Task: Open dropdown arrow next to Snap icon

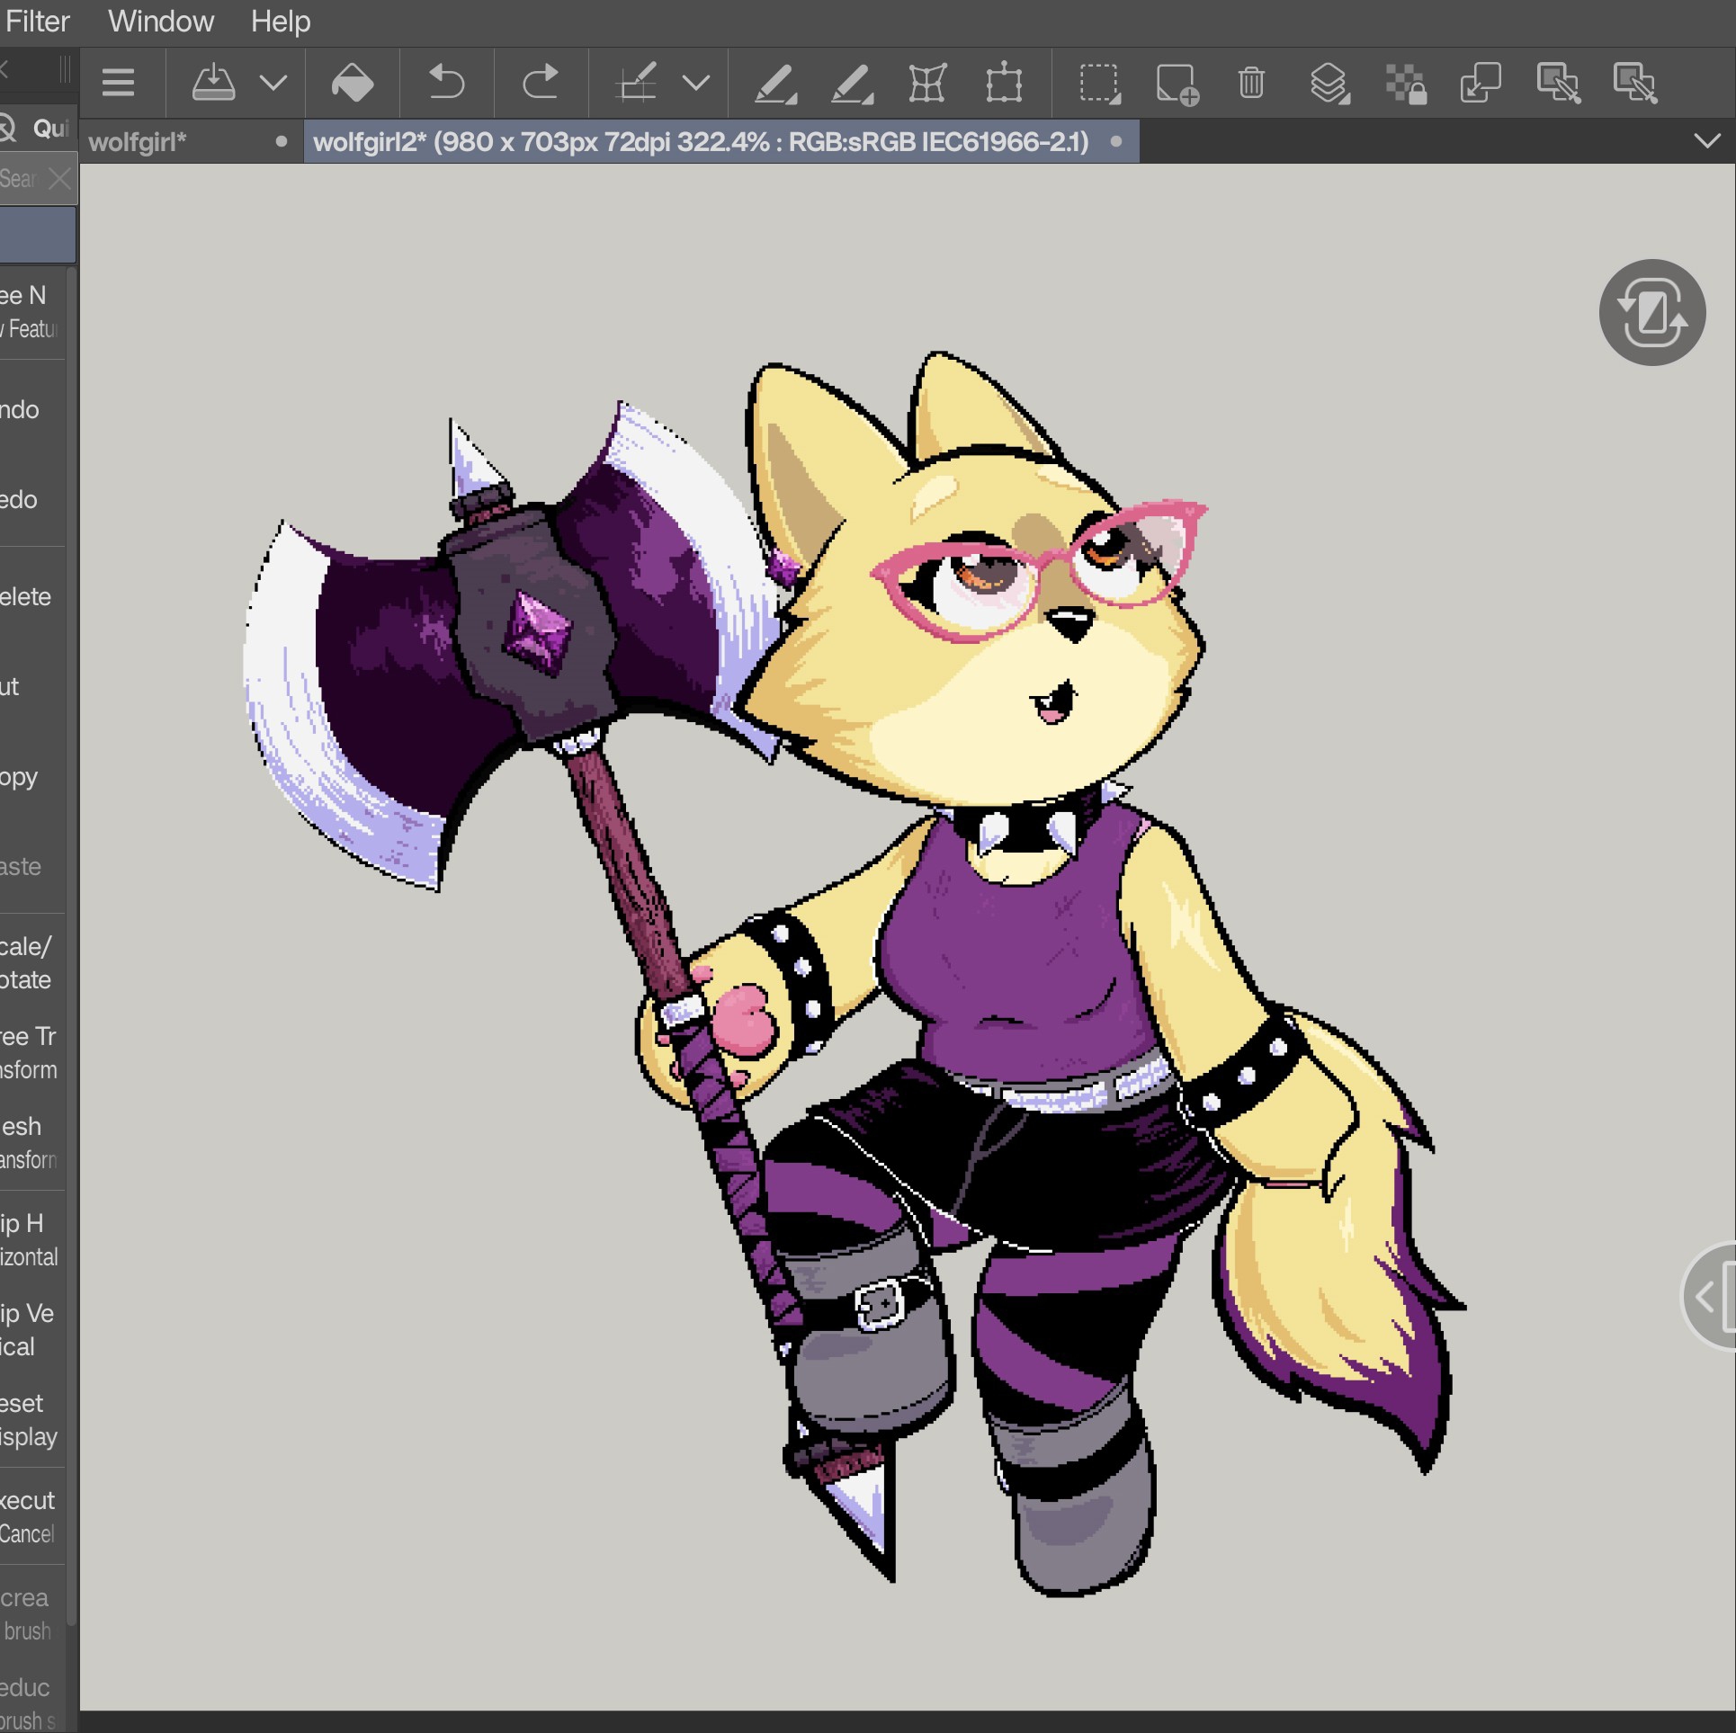Action: 696,84
